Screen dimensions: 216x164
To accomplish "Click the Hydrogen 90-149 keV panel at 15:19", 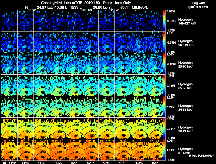I will (123, 42).
